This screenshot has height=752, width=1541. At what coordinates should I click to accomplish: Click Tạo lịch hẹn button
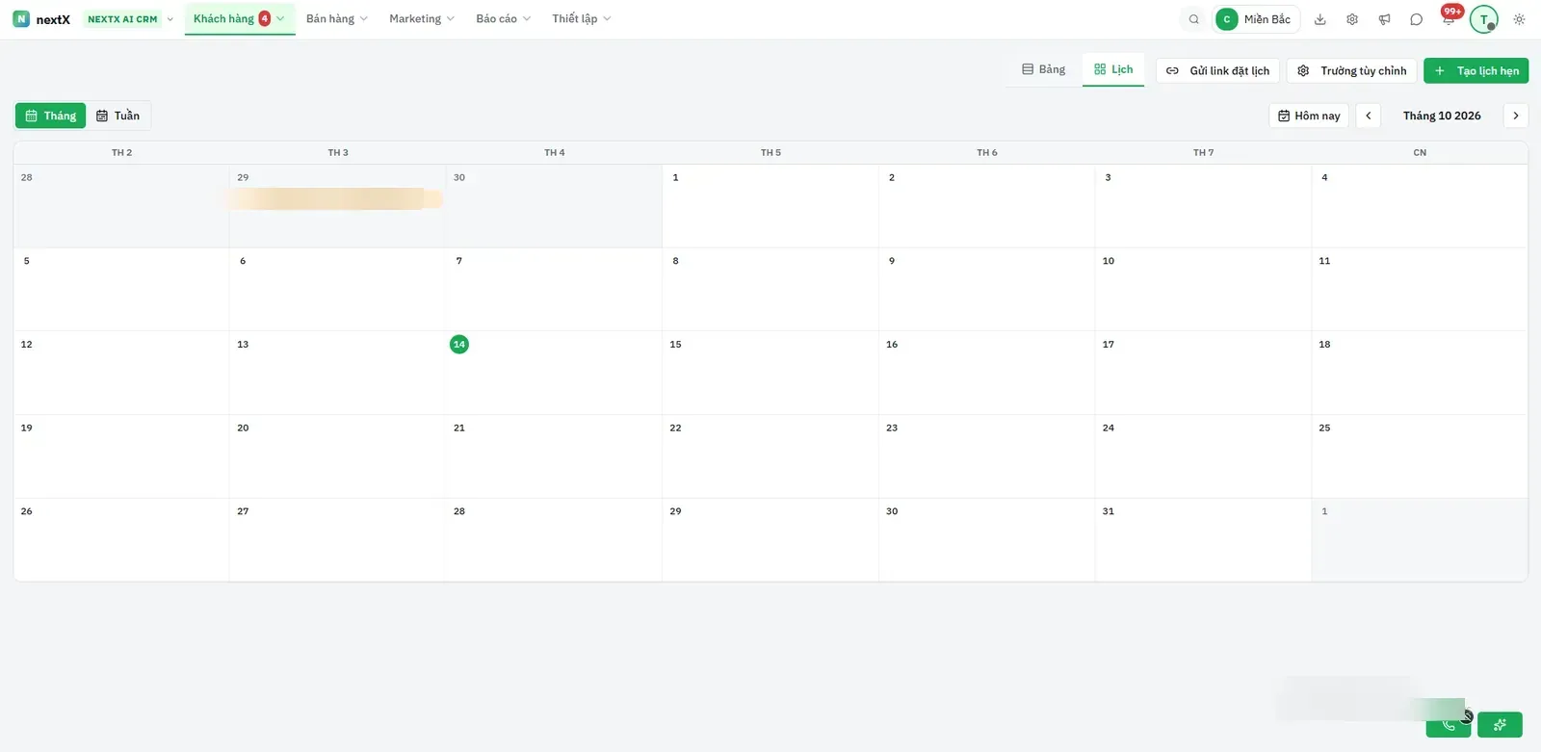1476,70
